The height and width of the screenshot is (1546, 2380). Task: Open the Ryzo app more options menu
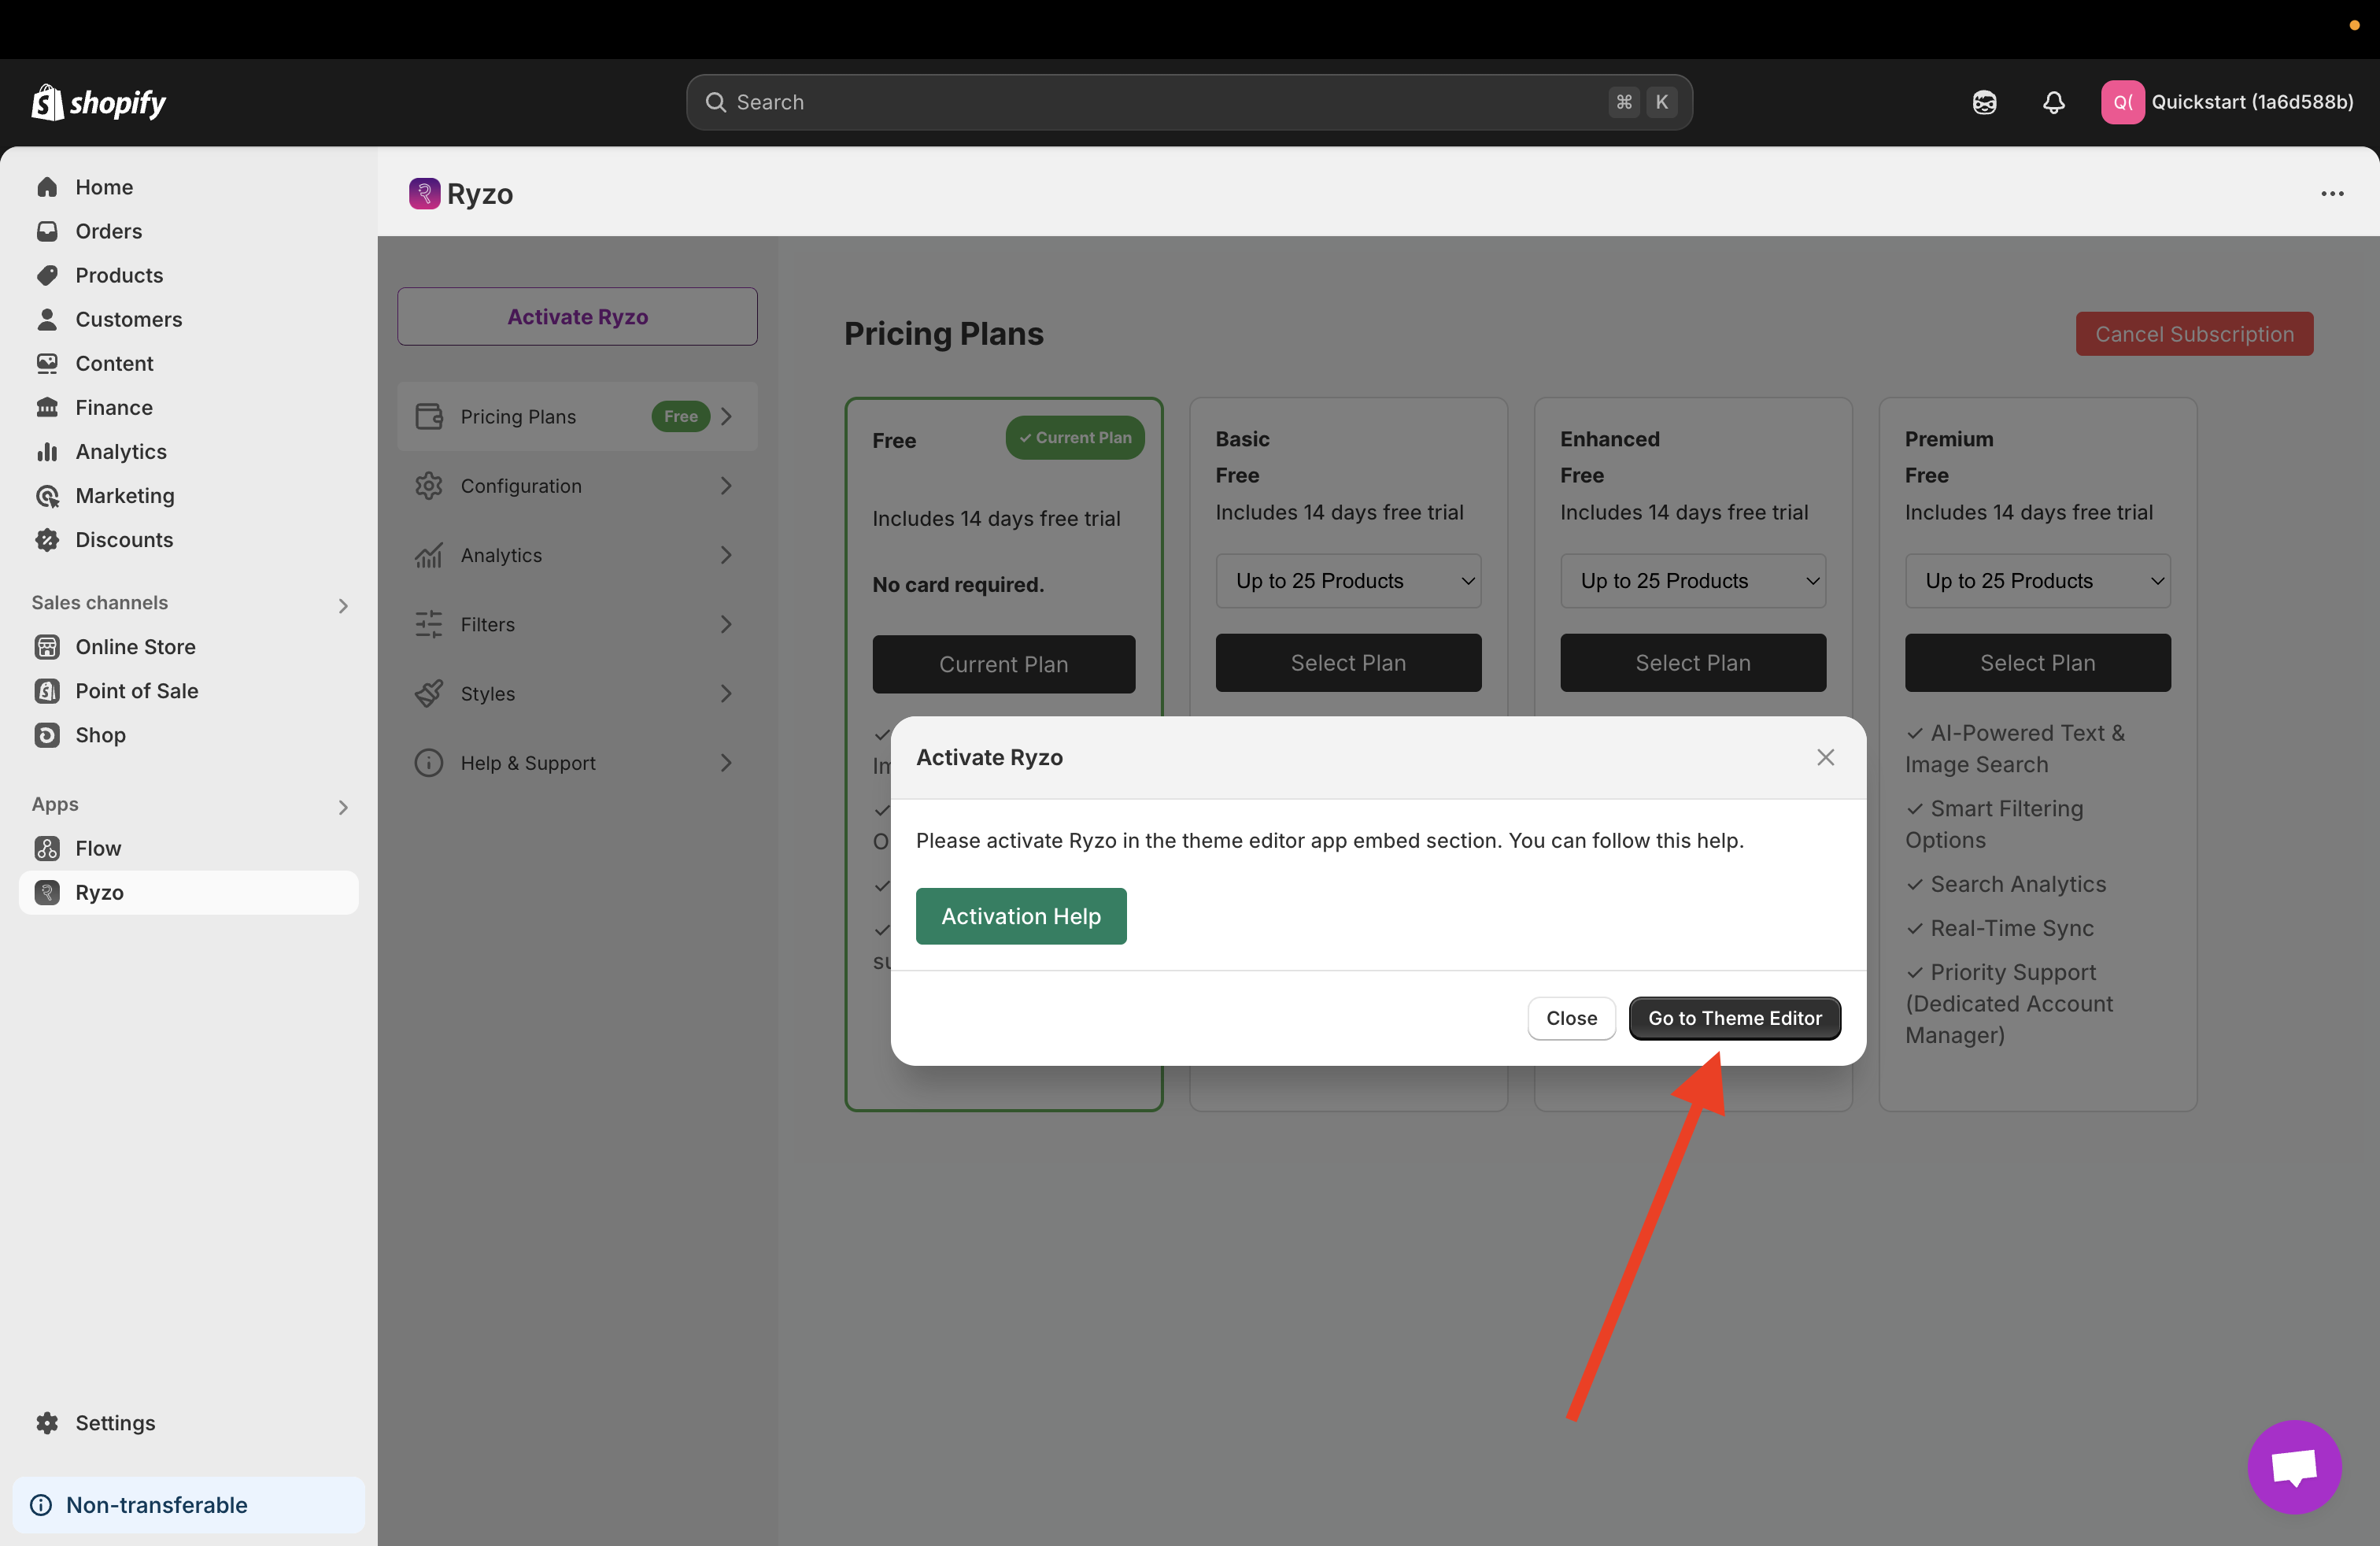tap(2332, 194)
